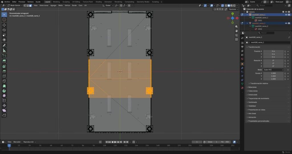Uncheck Galería collection exclude checkbox
This screenshot has width=292, height=154.
click(x=283, y=12)
